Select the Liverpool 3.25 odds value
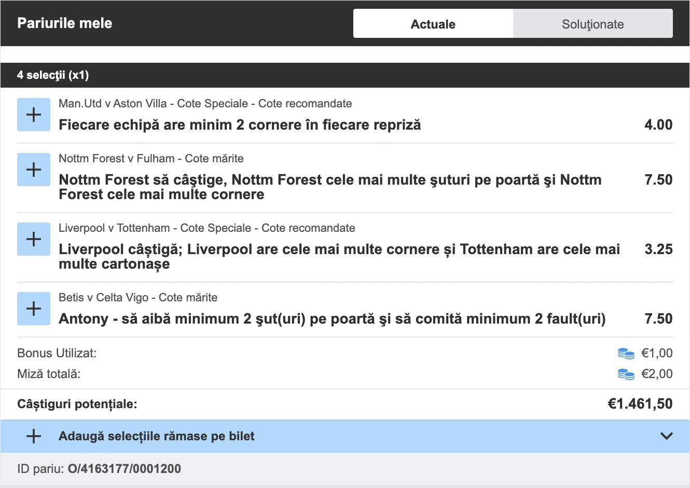690x488 pixels. click(658, 249)
